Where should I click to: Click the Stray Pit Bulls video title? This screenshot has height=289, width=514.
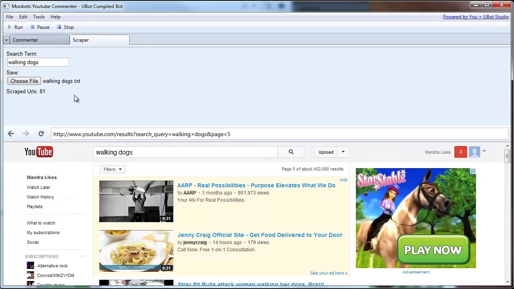(251, 284)
